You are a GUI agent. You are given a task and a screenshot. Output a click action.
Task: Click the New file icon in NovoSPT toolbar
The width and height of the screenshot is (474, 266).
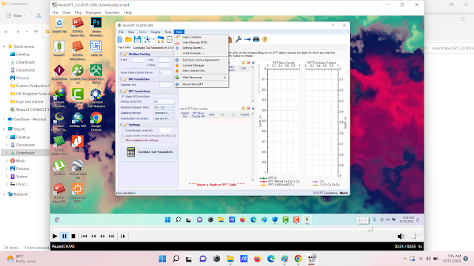pos(120,39)
